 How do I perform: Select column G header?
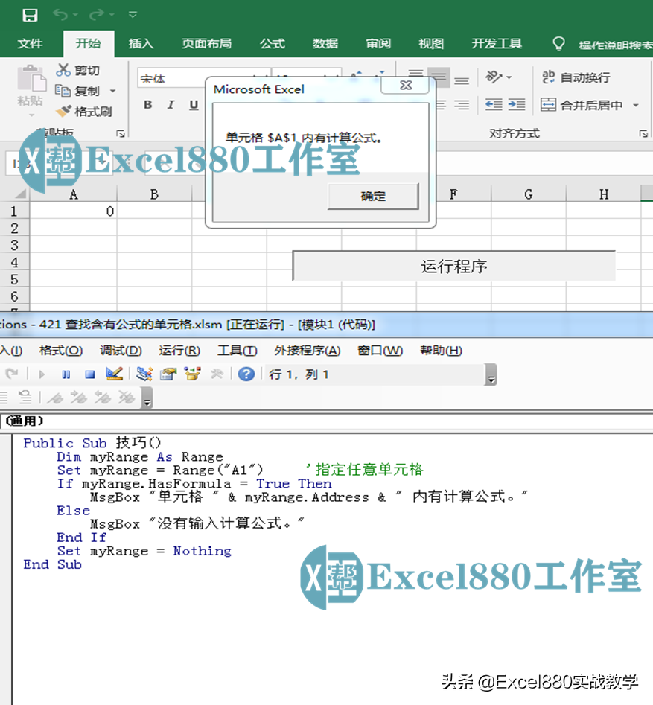point(529,194)
